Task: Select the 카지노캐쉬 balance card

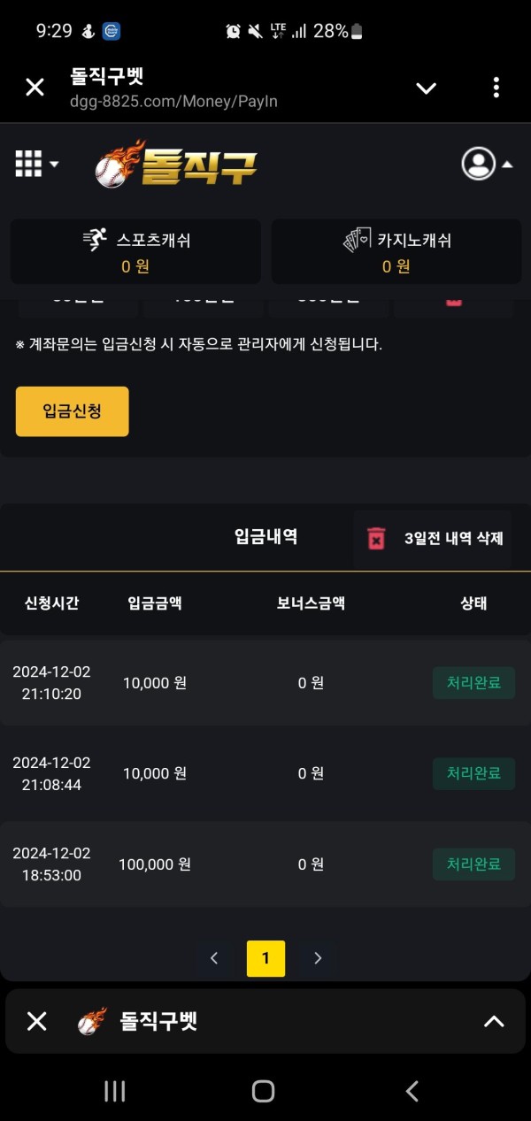Action: (396, 251)
